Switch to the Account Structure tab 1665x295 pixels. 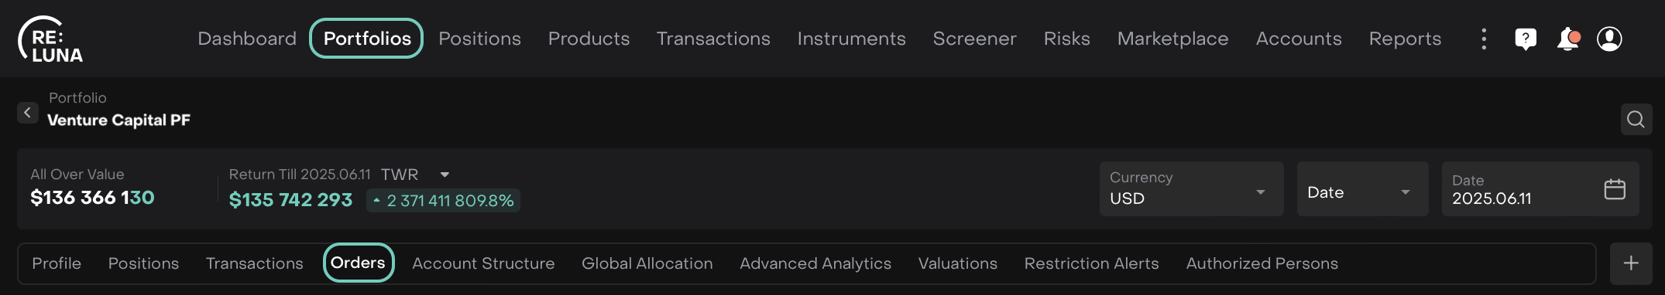(x=483, y=263)
